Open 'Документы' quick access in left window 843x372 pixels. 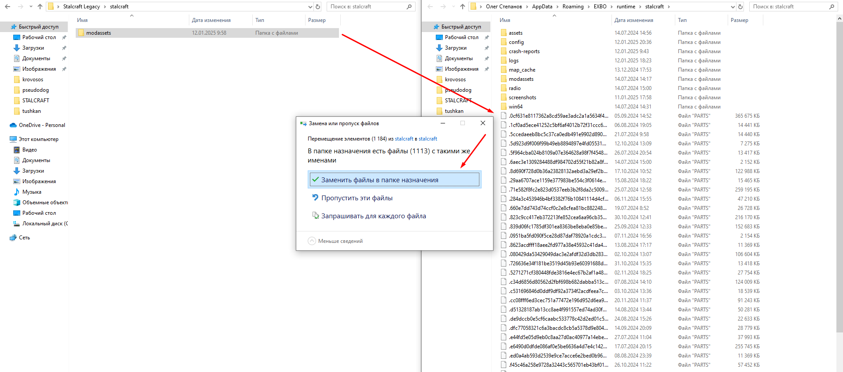[36, 58]
